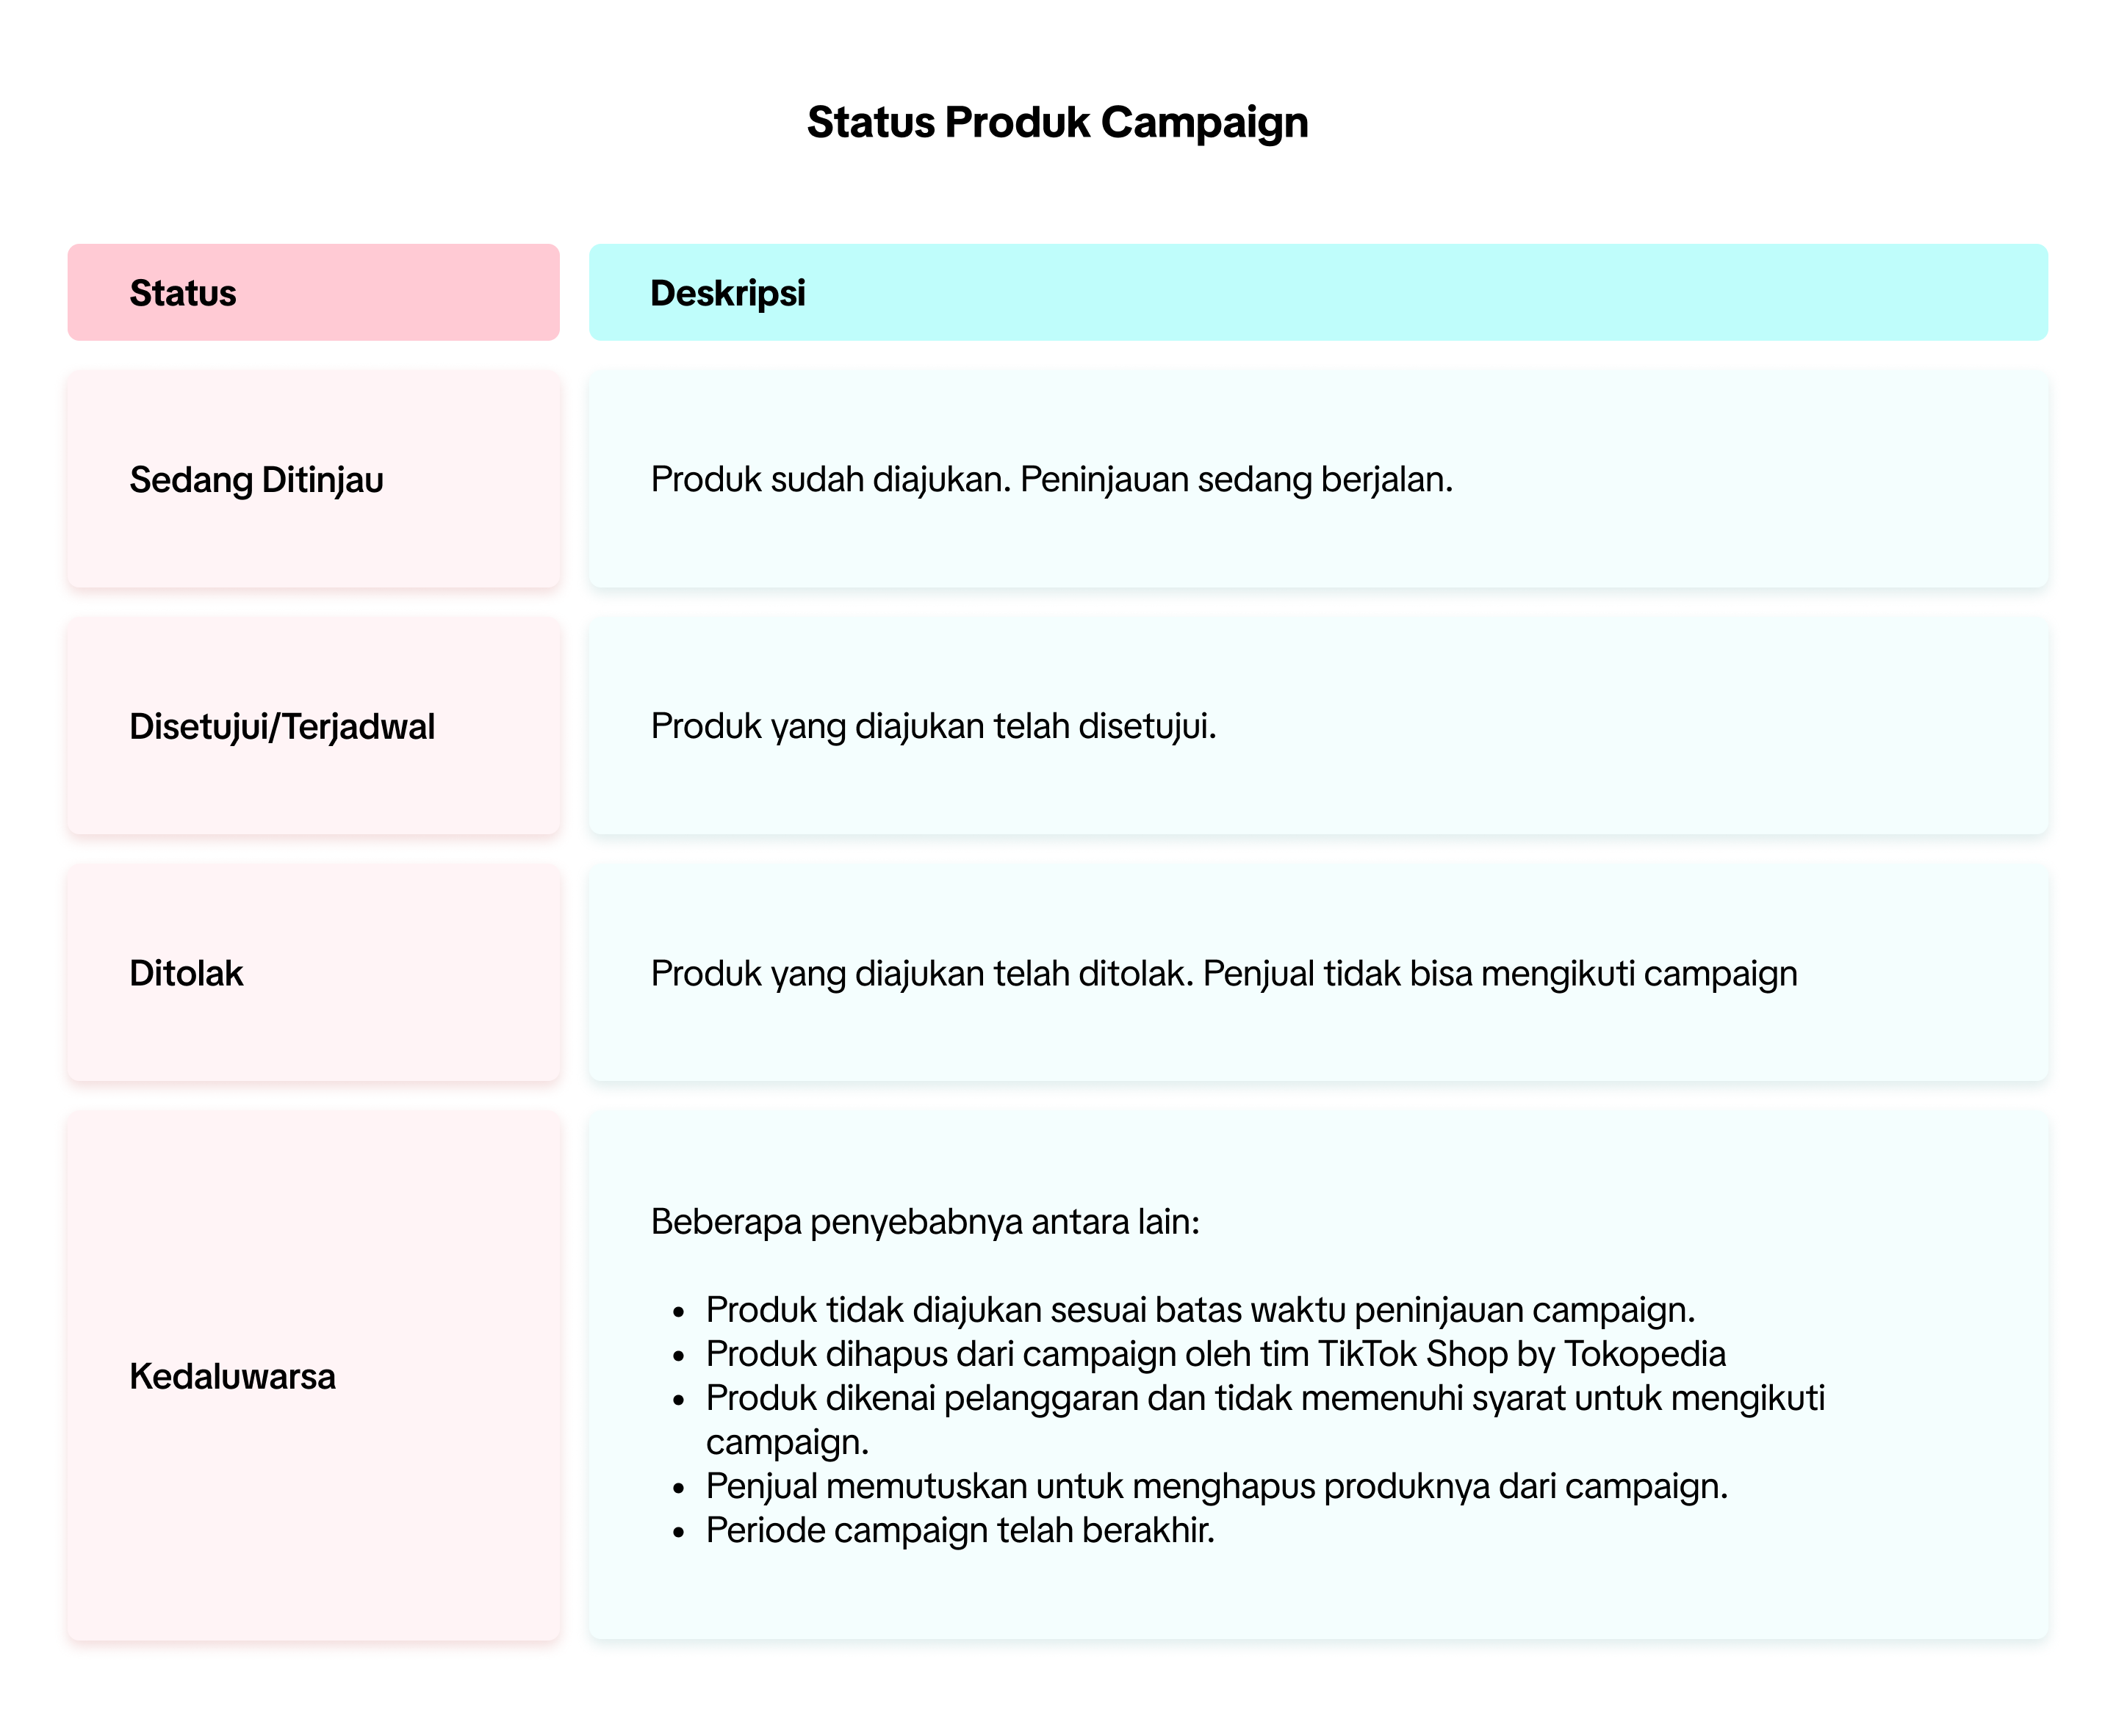Click the "Penjual memutuskan untuk menghapus produknya" bullet
The width and height of the screenshot is (2116, 1736).
1217,1487
